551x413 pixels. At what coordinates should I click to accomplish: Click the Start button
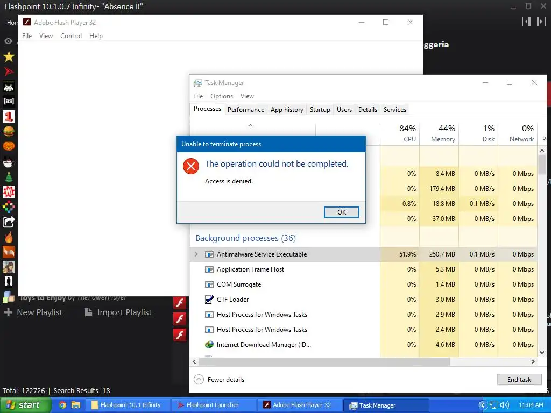pos(25,405)
